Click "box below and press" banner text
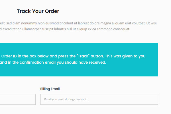171x114 pixels. click(42, 56)
